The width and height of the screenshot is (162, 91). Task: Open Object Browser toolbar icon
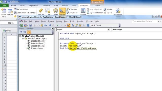coord(80,25)
